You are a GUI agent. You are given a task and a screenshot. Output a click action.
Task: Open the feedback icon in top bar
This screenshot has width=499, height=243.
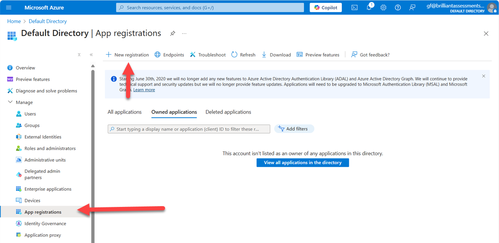[x=412, y=7]
